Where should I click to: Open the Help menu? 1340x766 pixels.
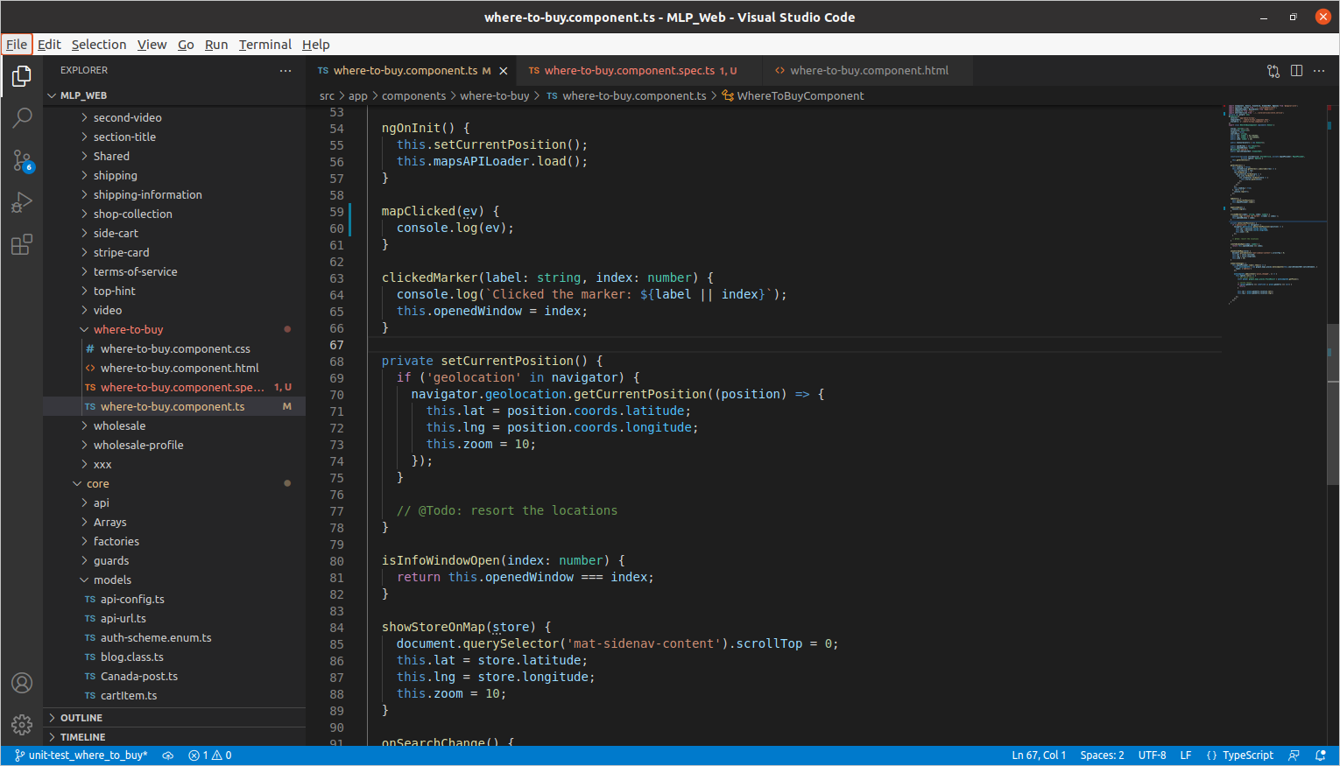tap(316, 45)
